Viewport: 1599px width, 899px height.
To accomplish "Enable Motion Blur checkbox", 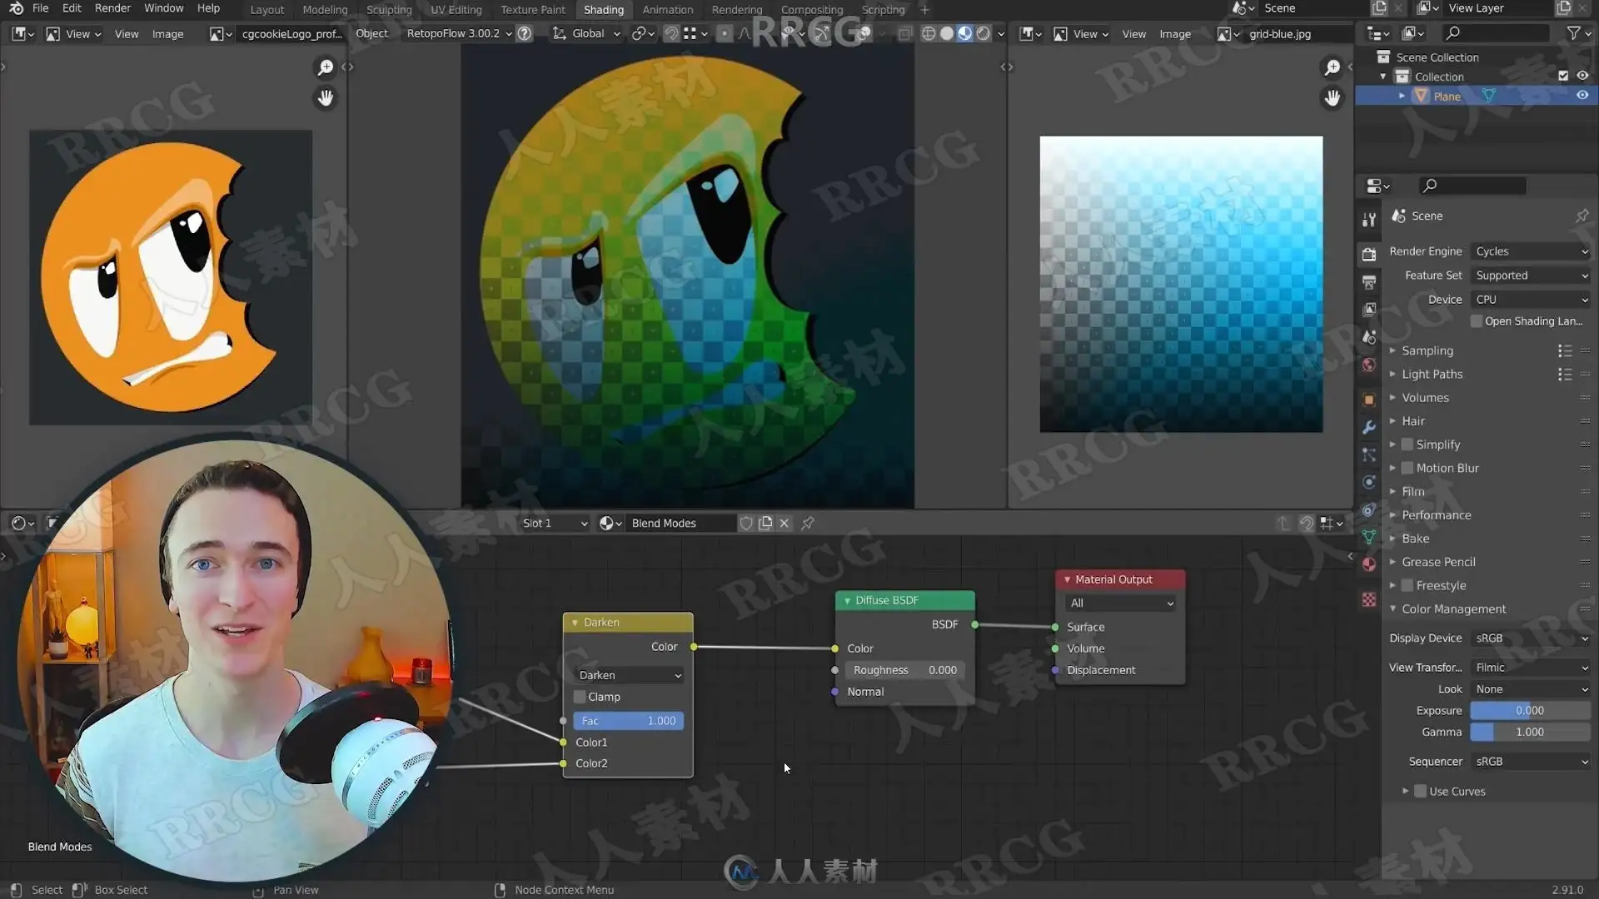I will click(1407, 468).
